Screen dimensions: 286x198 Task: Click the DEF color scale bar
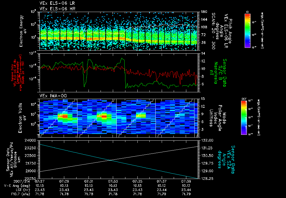pos(244,118)
